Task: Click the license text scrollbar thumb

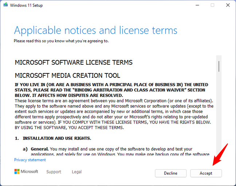Action: [x=219, y=66]
